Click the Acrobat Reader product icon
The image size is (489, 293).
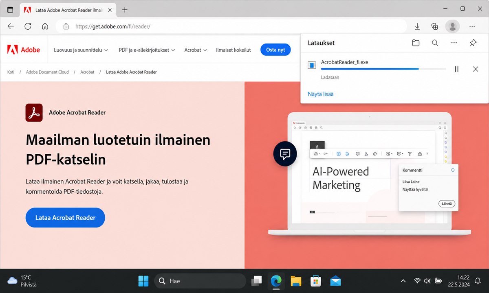pos(34,113)
